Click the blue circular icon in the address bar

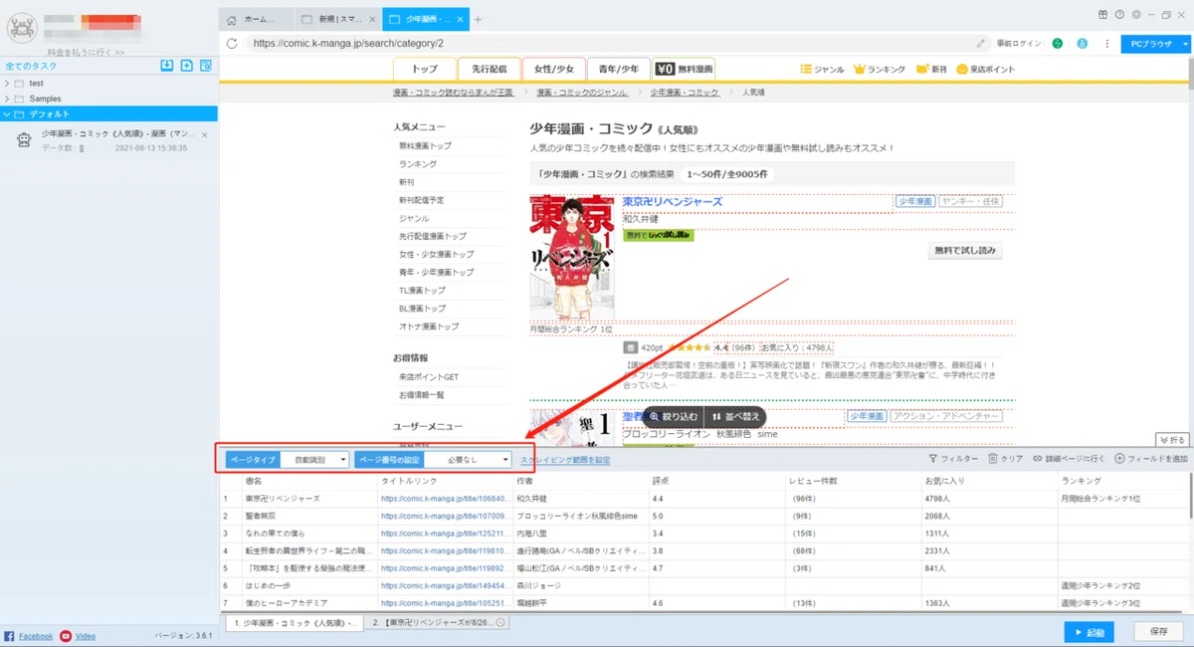tap(1081, 43)
